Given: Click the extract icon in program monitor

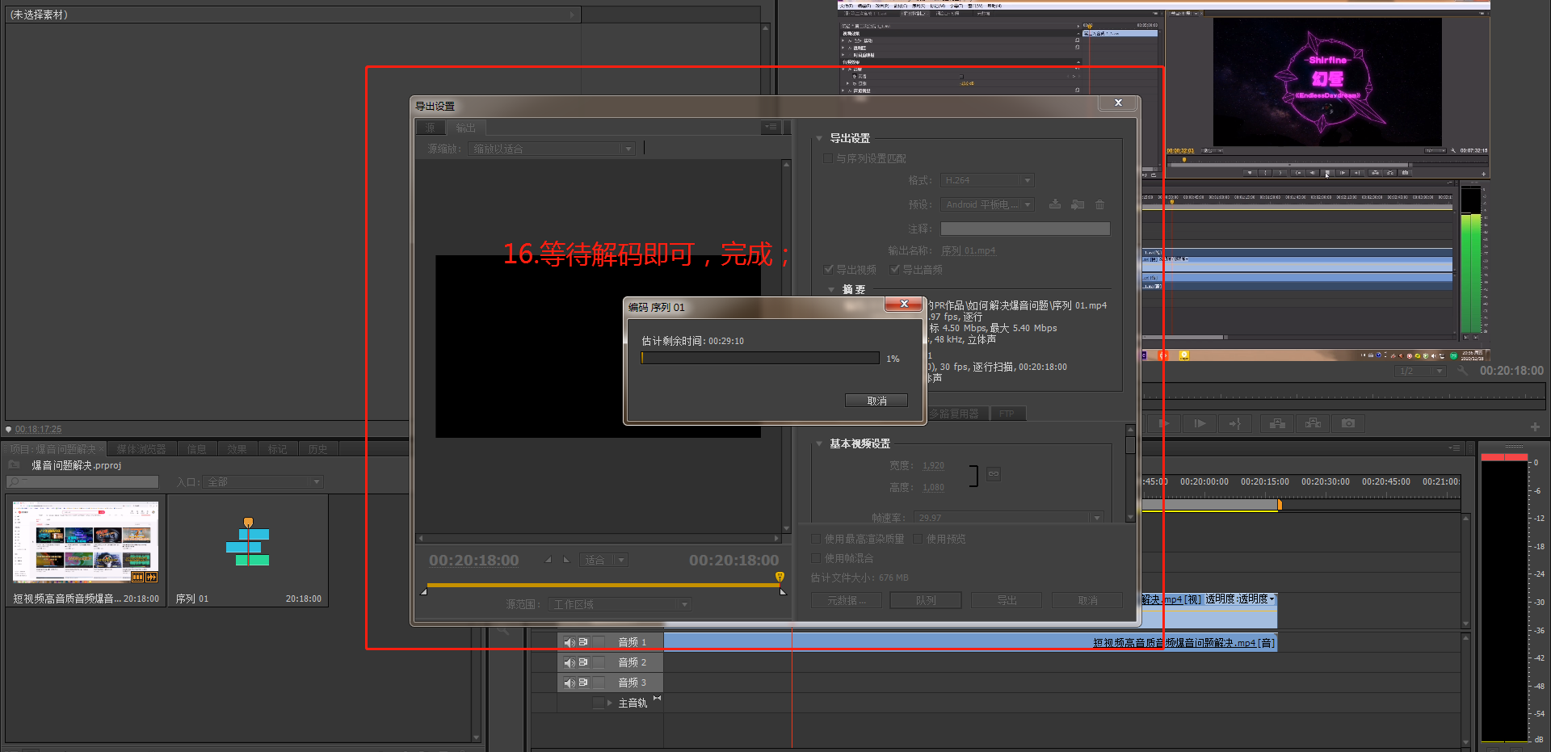Looking at the screenshot, I should [x=1314, y=423].
